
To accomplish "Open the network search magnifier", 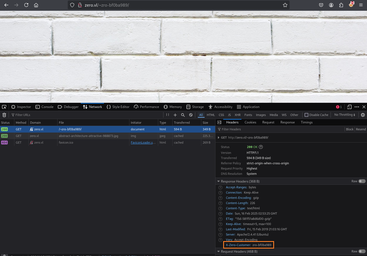I will (x=183, y=115).
